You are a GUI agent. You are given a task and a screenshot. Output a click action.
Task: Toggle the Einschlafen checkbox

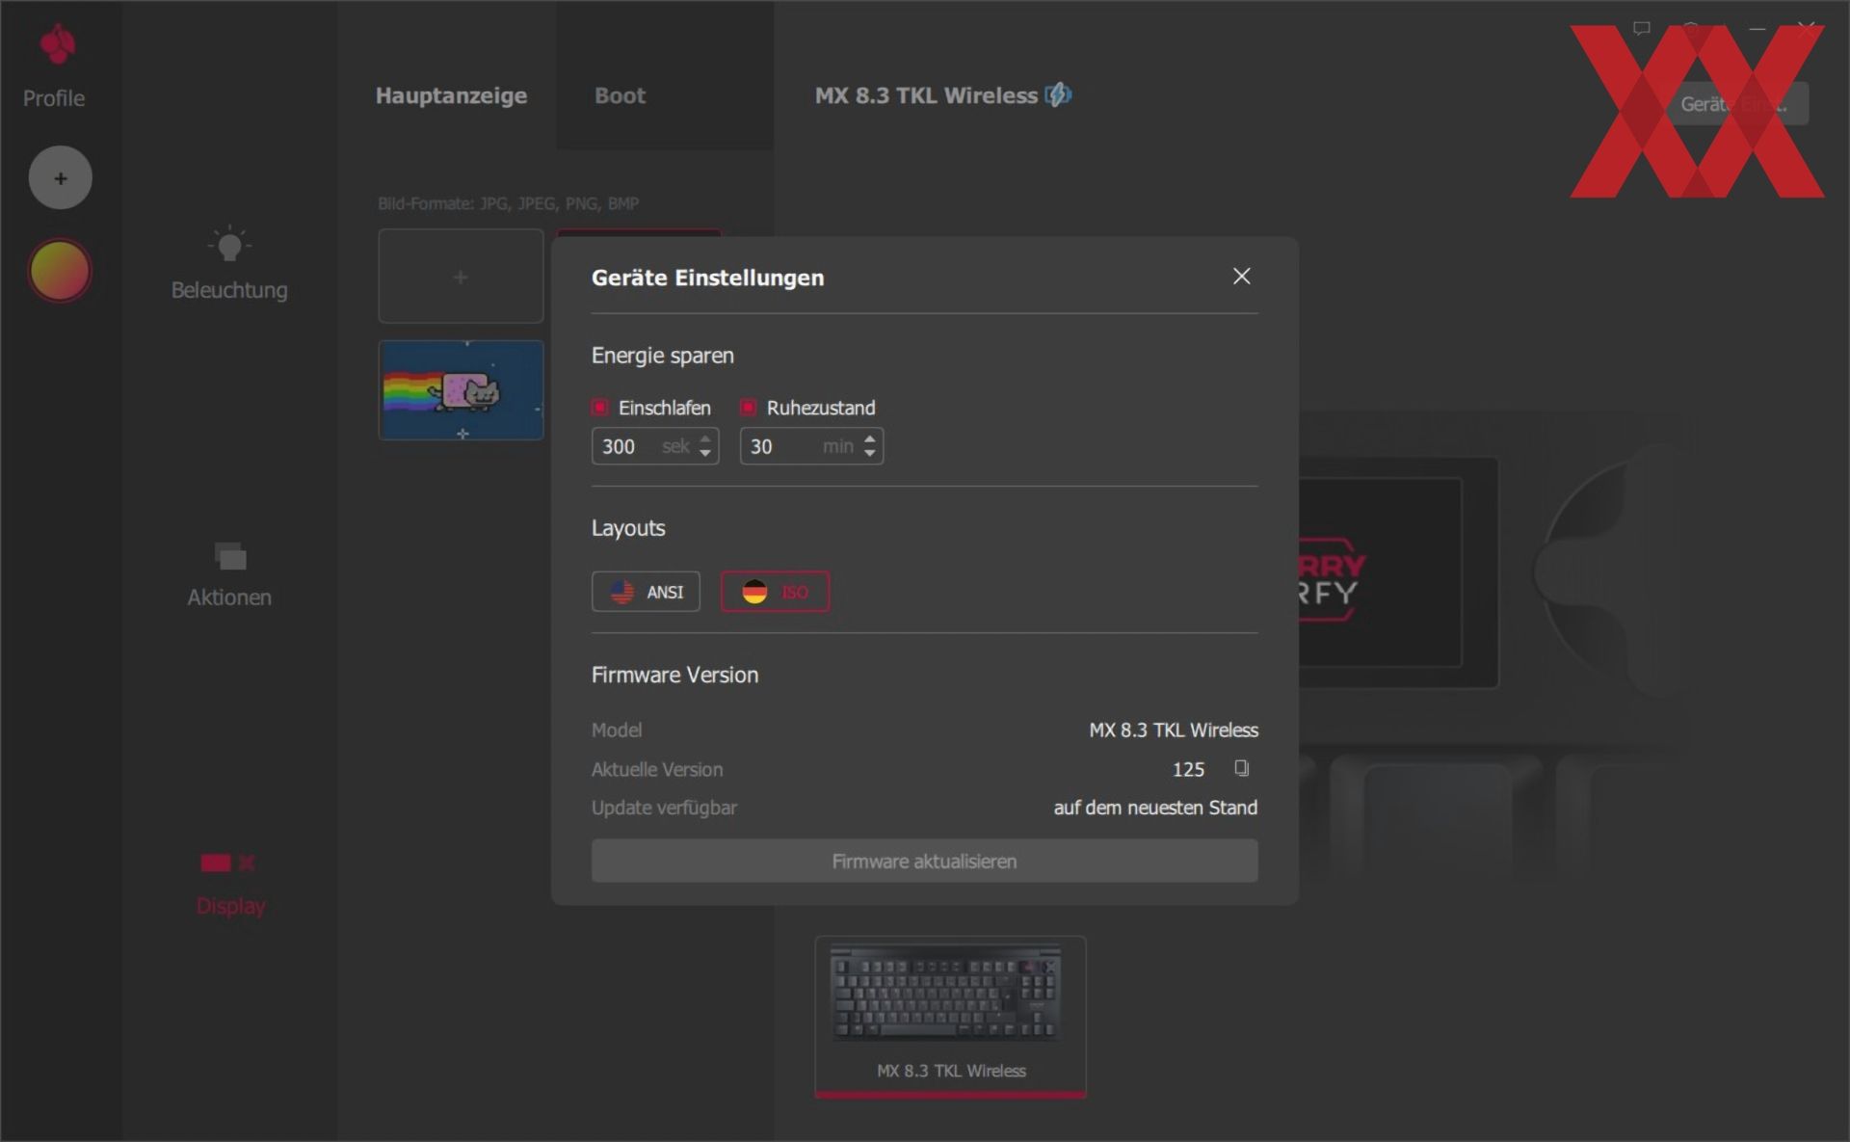[x=600, y=408]
